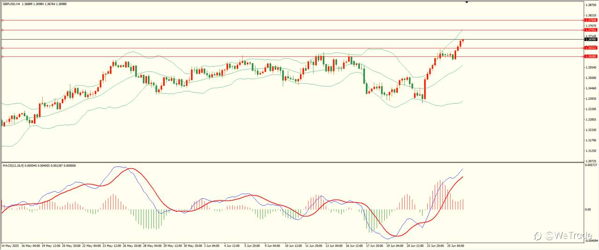The image size is (599, 250).
Task: Click the MACD scale value -0.004094
Action: [x=591, y=241]
